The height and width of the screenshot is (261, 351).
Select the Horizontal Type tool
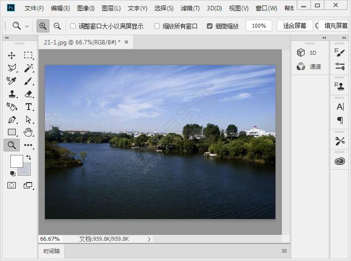click(29, 107)
